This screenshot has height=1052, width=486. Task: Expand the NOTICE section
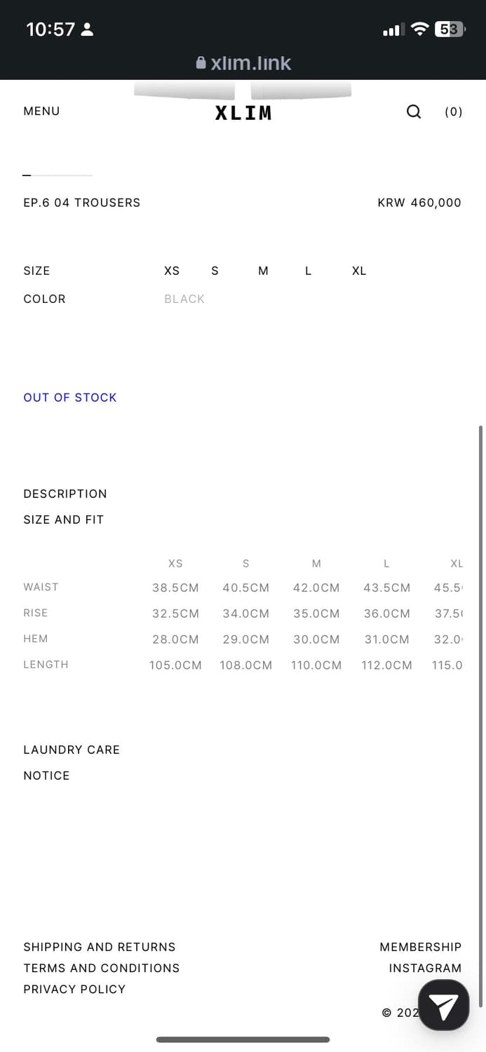pyautogui.click(x=46, y=776)
